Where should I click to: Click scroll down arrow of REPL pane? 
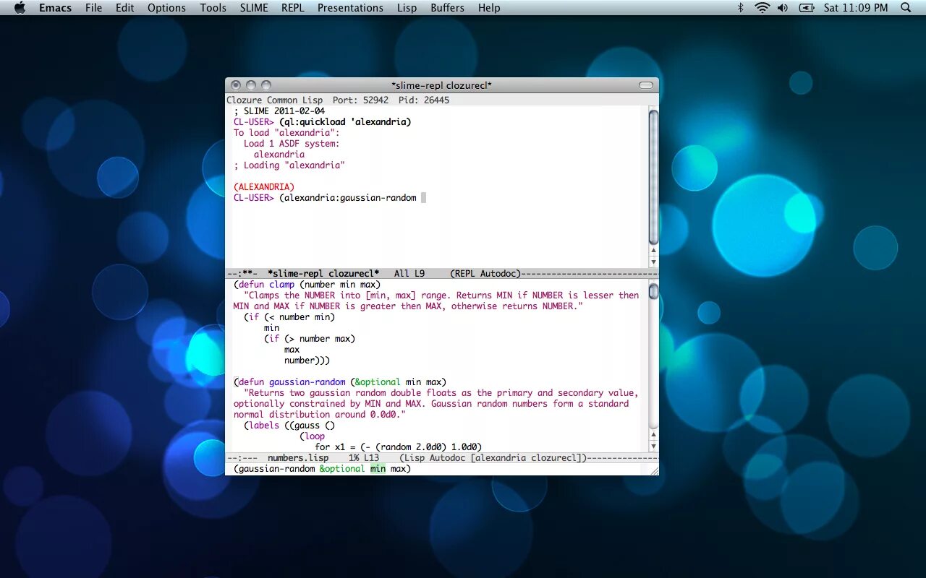653,262
